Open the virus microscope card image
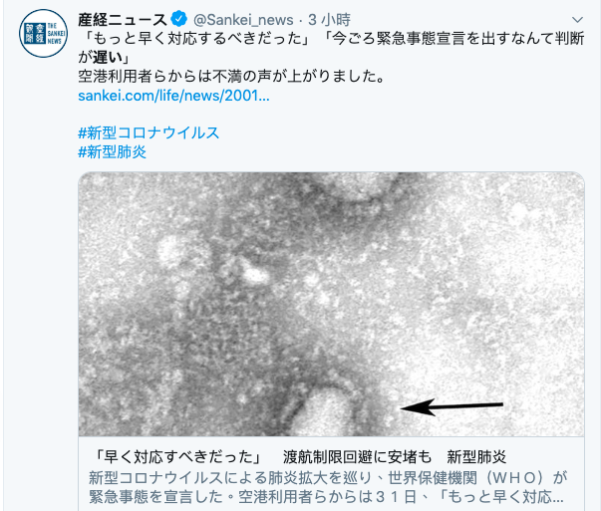Image resolution: width=601 pixels, height=511 pixels. (x=331, y=304)
